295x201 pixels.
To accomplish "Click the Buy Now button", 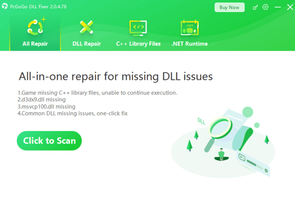I will [x=230, y=7].
